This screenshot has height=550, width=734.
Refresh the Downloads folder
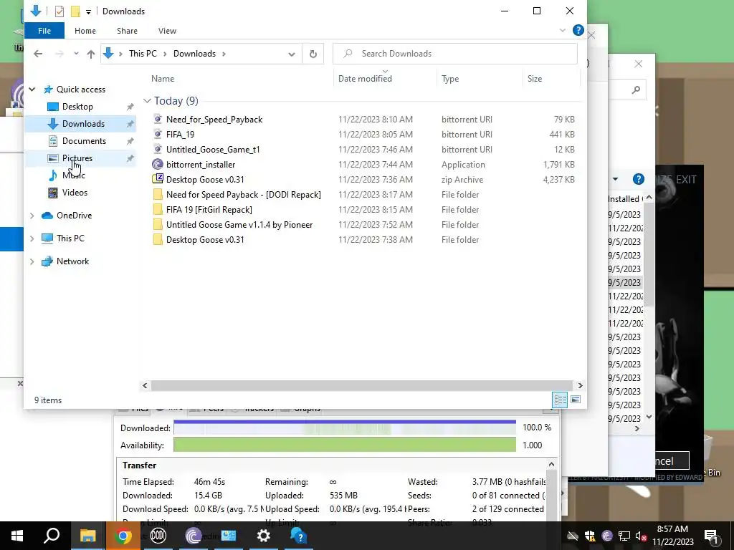pos(313,54)
